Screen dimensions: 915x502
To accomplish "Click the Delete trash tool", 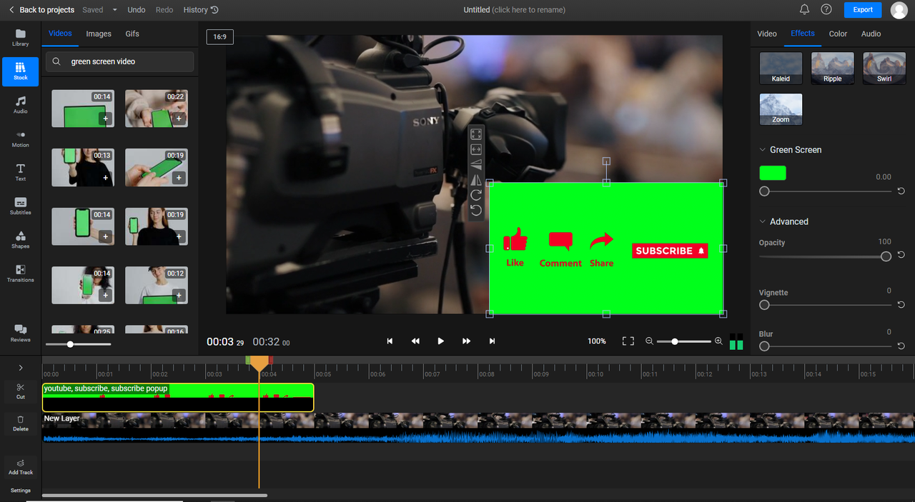I will tap(20, 423).
